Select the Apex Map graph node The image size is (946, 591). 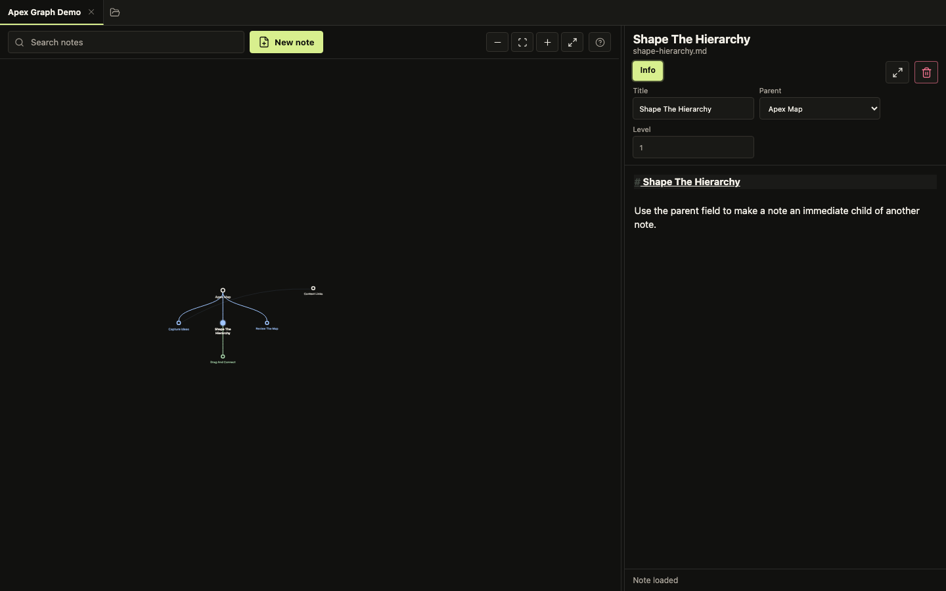tap(223, 290)
